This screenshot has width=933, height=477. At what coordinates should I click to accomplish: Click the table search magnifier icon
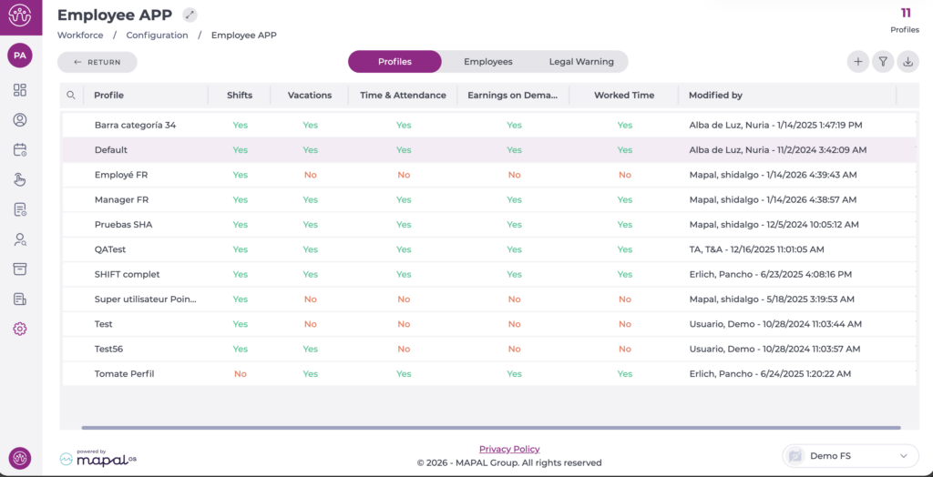pos(71,95)
